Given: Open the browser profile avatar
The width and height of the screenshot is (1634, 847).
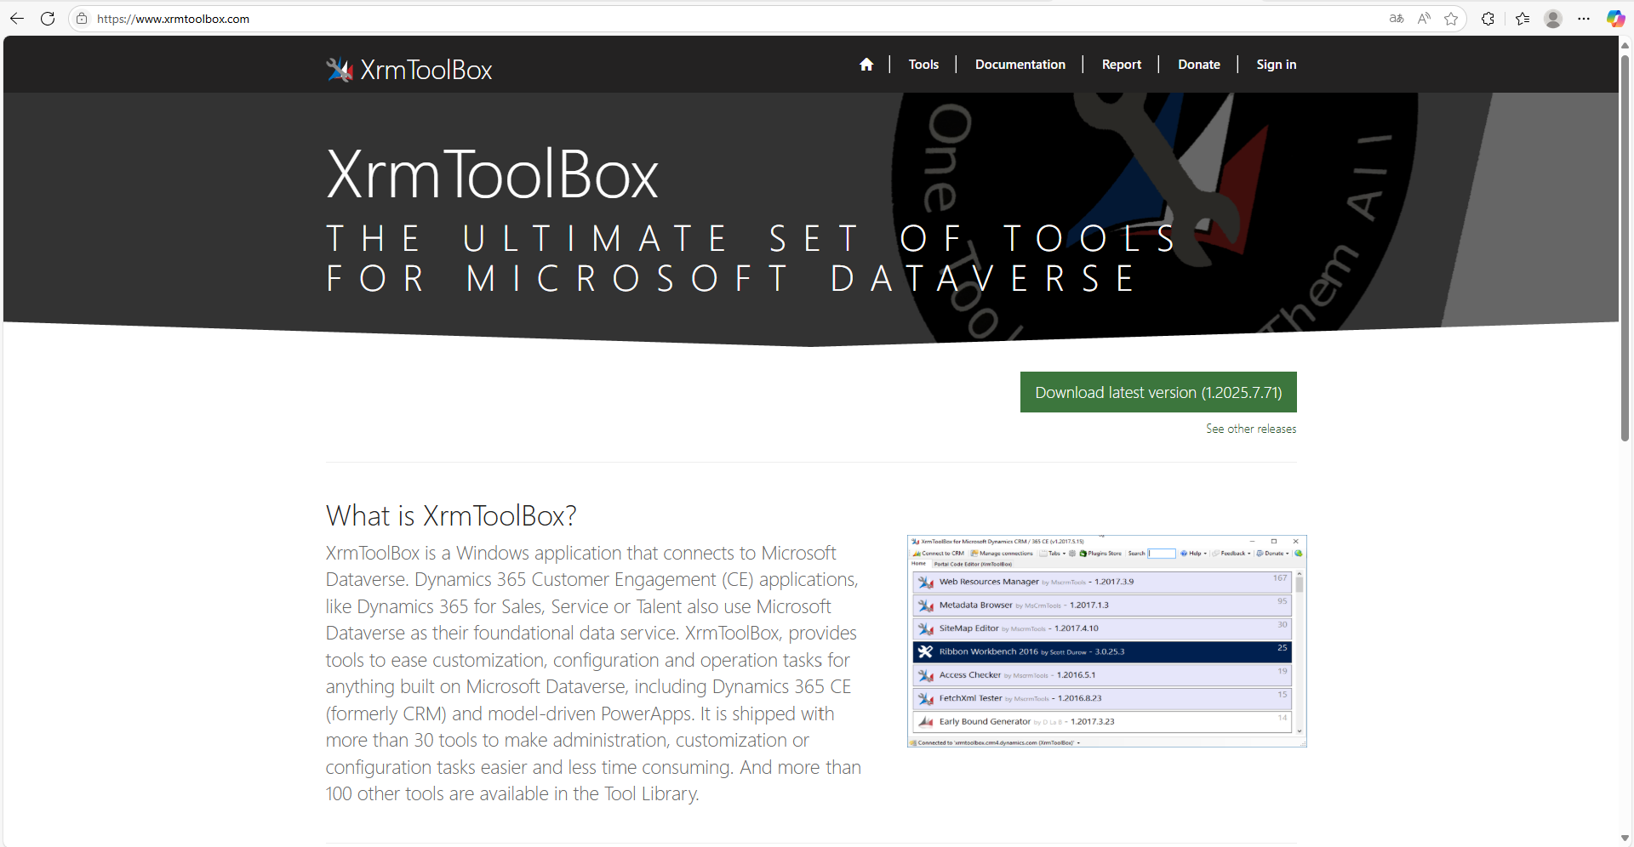Looking at the screenshot, I should point(1553,19).
